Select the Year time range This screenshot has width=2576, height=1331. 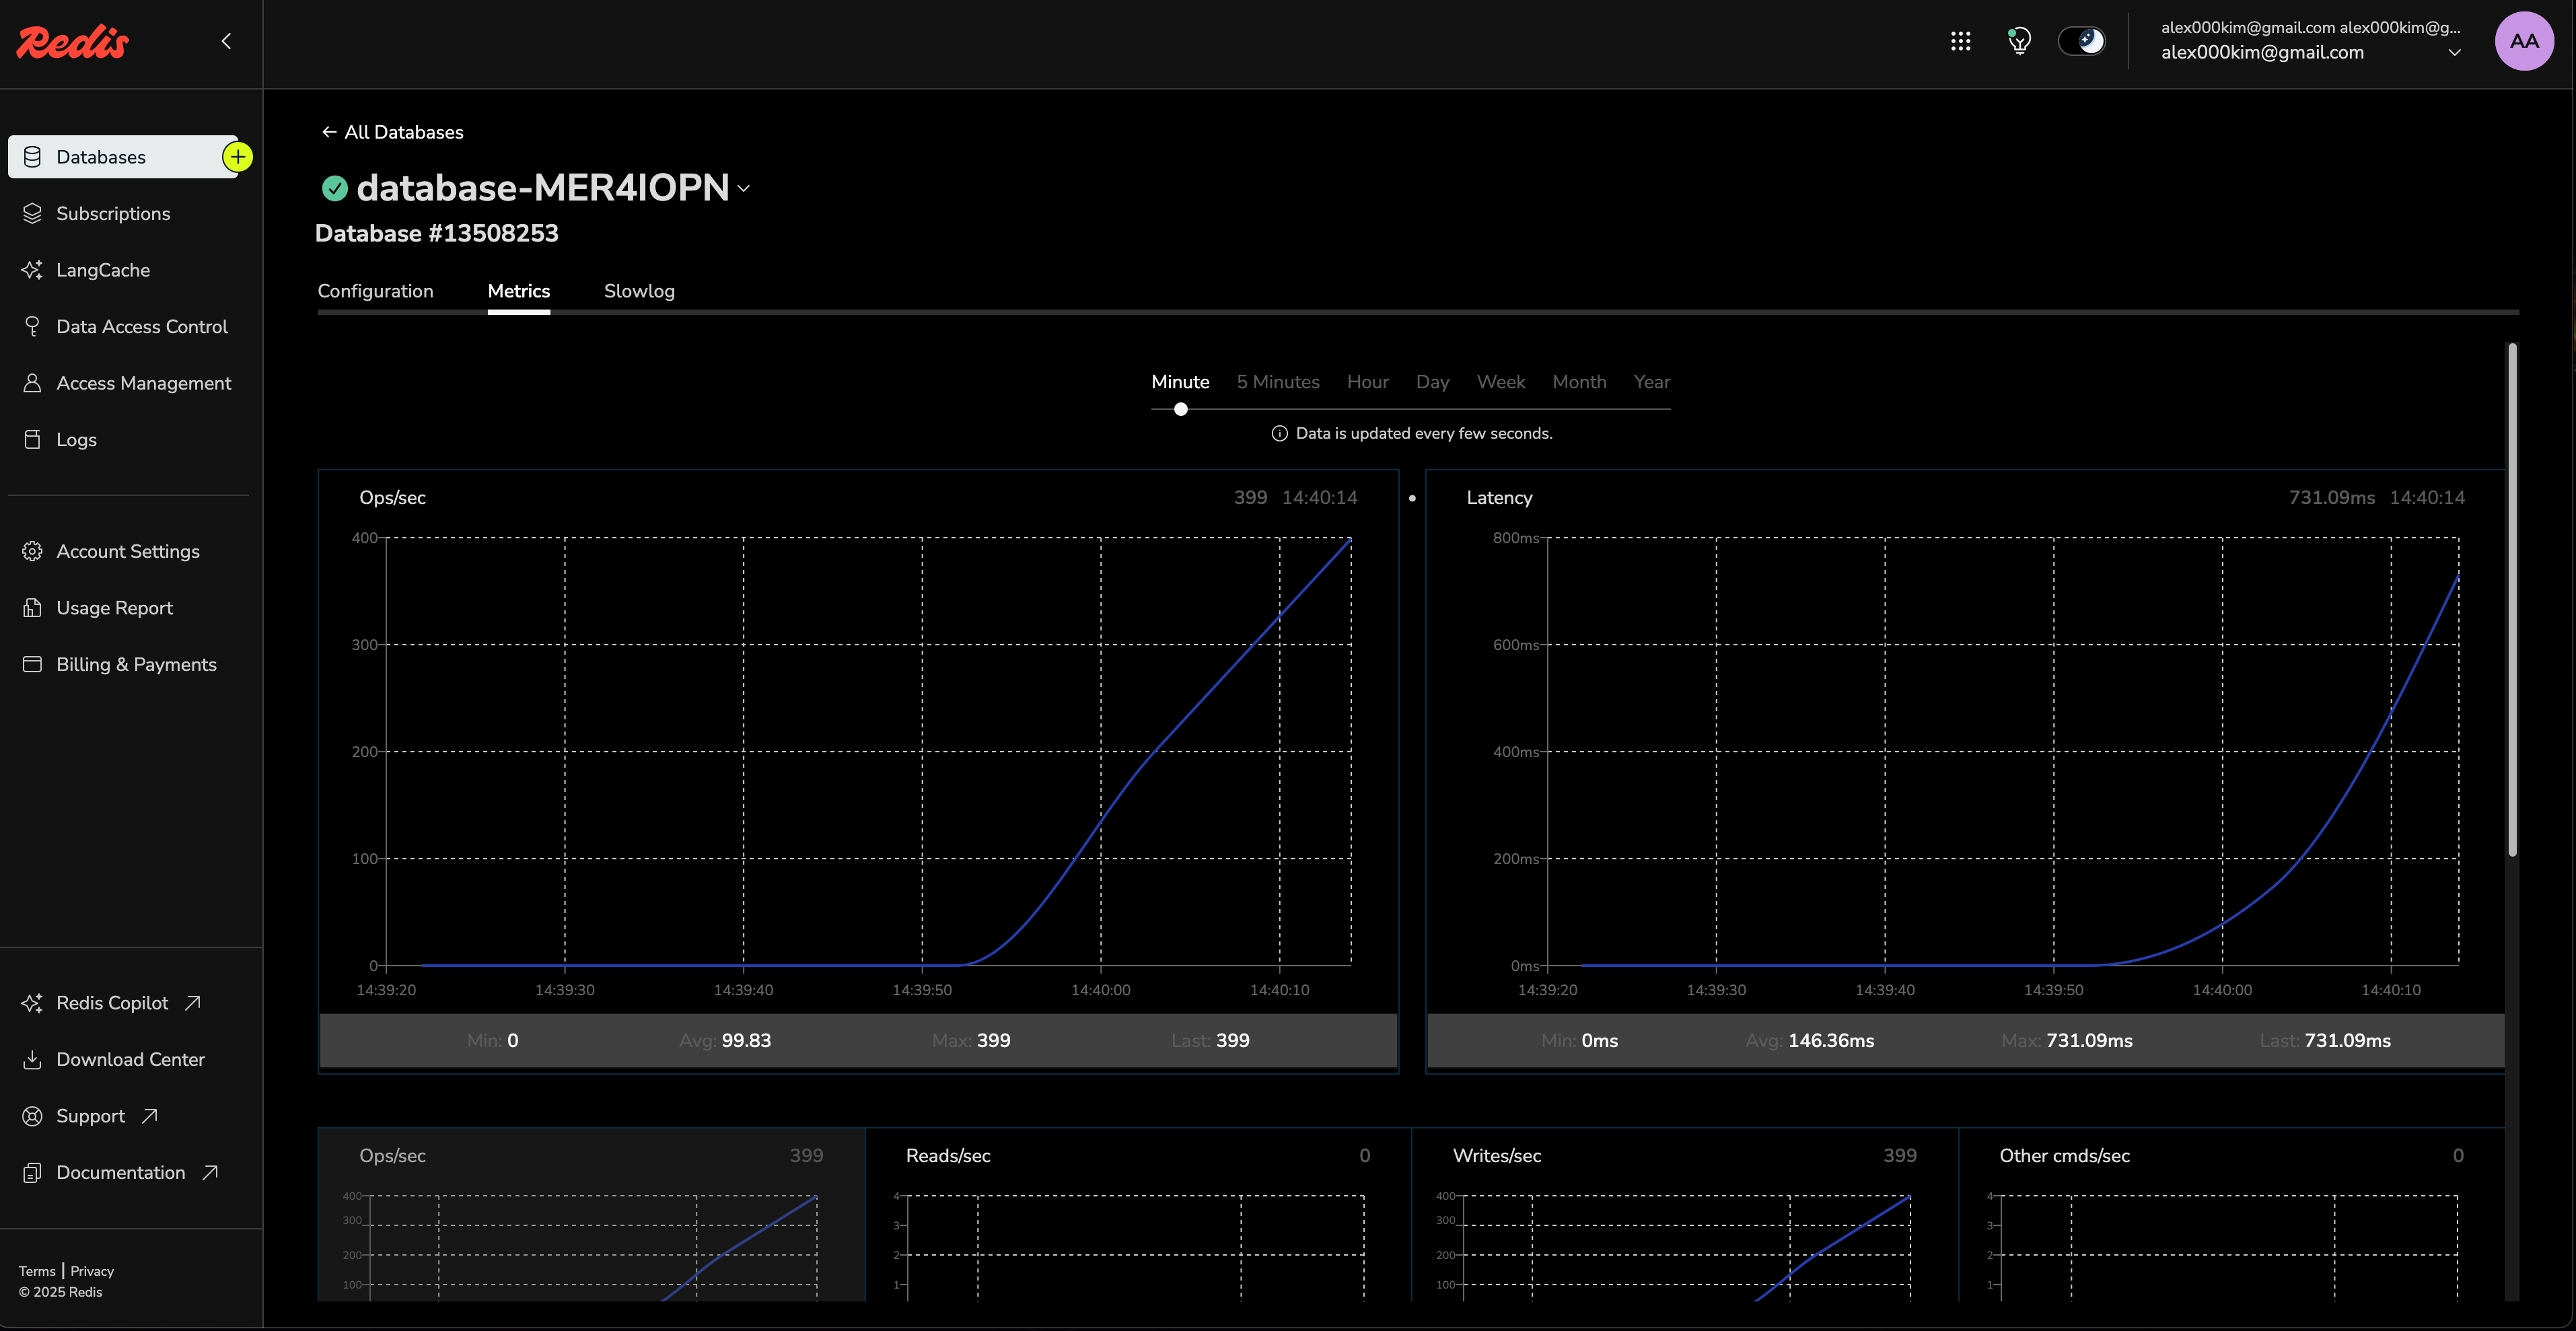click(1651, 382)
